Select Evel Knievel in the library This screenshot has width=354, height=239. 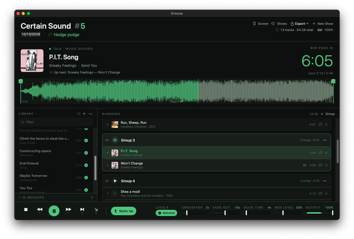(54, 165)
